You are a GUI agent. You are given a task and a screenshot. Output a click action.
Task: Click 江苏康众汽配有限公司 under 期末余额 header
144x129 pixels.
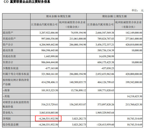click(x=44, y=25)
